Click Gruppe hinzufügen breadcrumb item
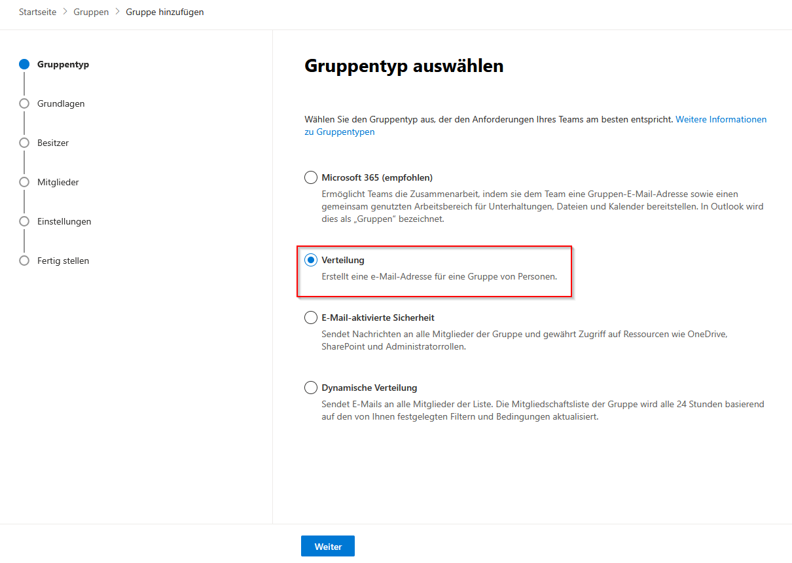Screen dimensions: 792x563 click(164, 12)
